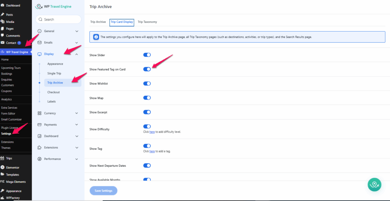The width and height of the screenshot is (390, 201).
Task: Expand the General section chevron
Action: (77, 31)
